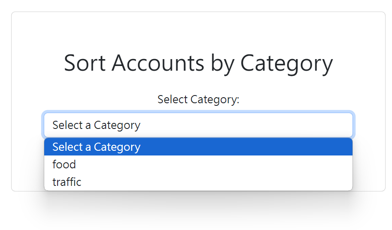The height and width of the screenshot is (230, 392).
Task: Select the "traffic" option in the list
Action: point(67,182)
